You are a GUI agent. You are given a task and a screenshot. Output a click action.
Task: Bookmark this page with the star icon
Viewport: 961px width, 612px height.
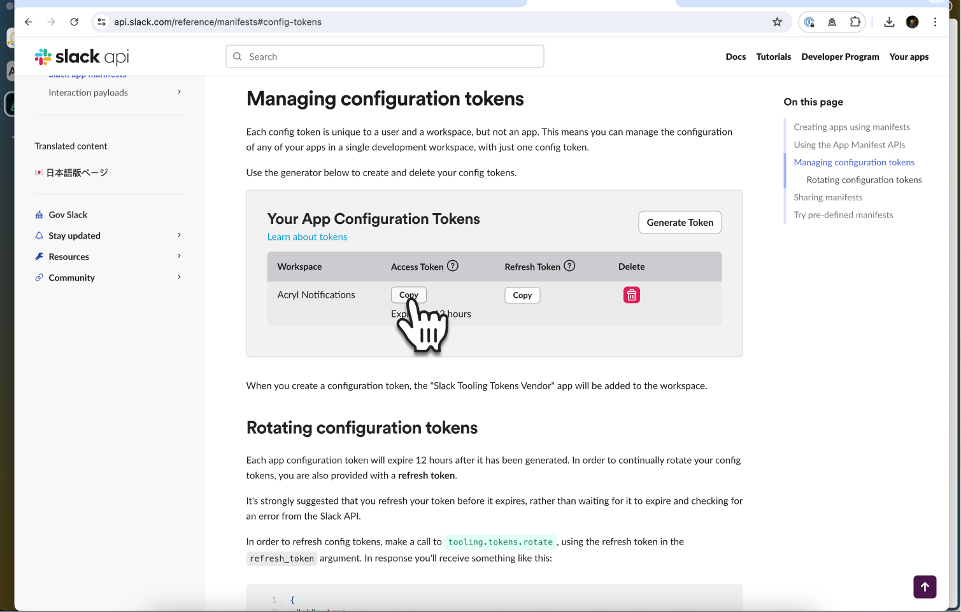coord(777,22)
